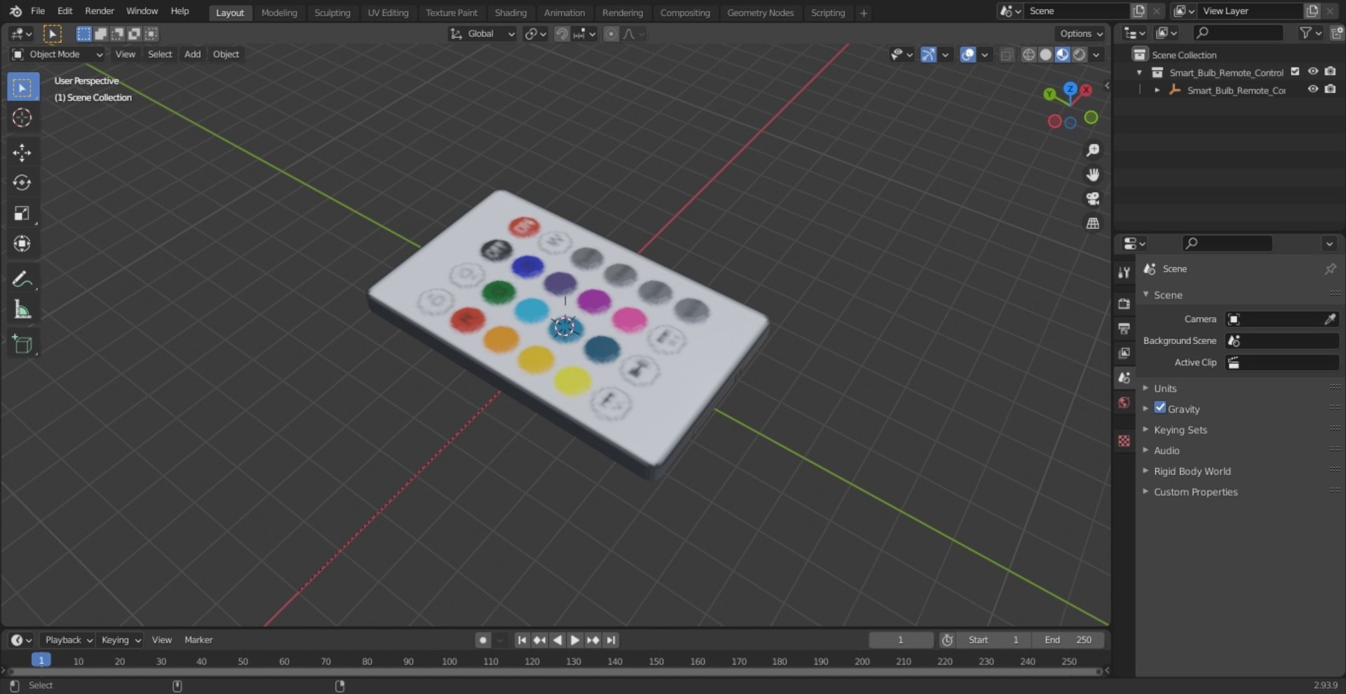Enable the Gravity checkbox
Screen dimensions: 1346x694
(x=1160, y=408)
